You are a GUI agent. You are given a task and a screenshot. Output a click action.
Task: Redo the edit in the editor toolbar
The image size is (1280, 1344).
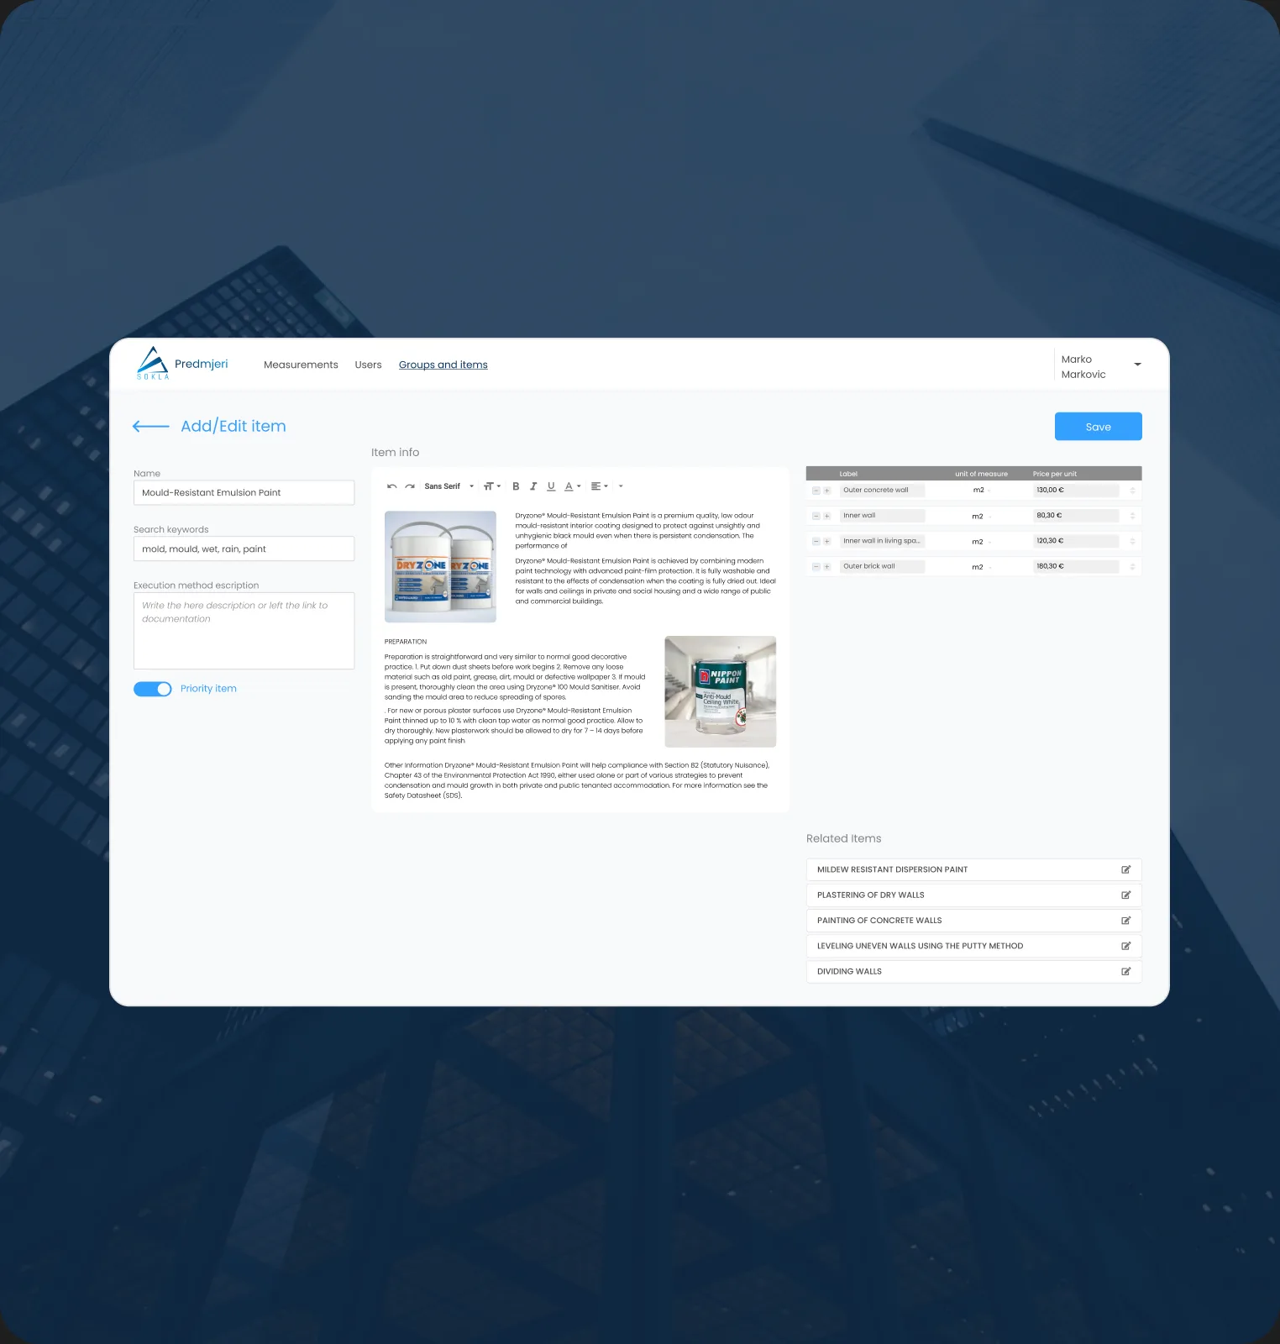click(410, 486)
